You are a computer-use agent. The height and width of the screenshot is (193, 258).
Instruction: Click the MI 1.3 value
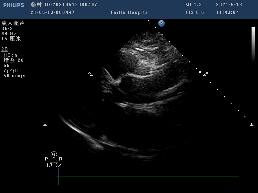click(x=193, y=5)
